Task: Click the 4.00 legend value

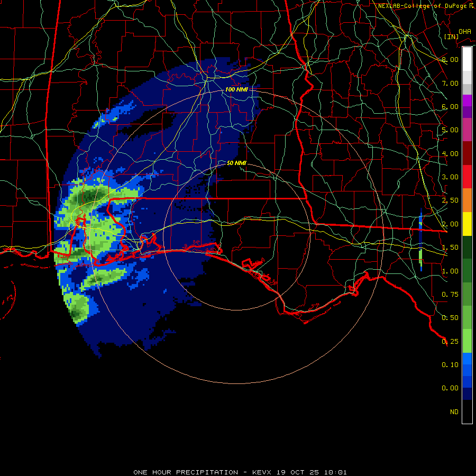Action: (450, 153)
